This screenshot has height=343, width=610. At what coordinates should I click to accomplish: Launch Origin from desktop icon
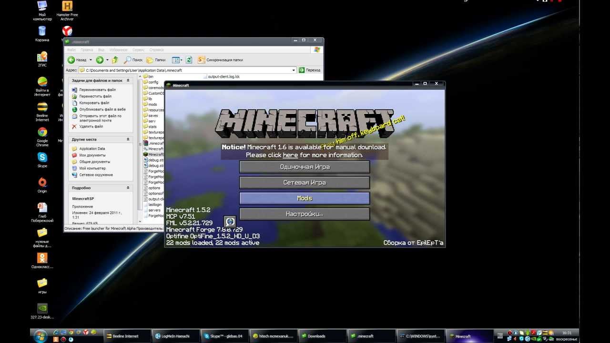click(42, 185)
